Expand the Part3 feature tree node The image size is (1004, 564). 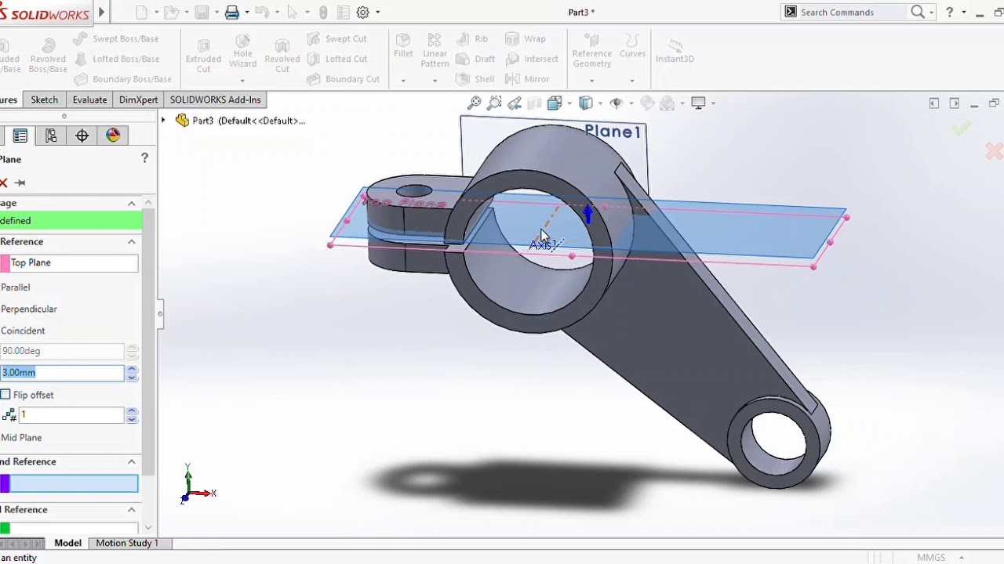163,120
